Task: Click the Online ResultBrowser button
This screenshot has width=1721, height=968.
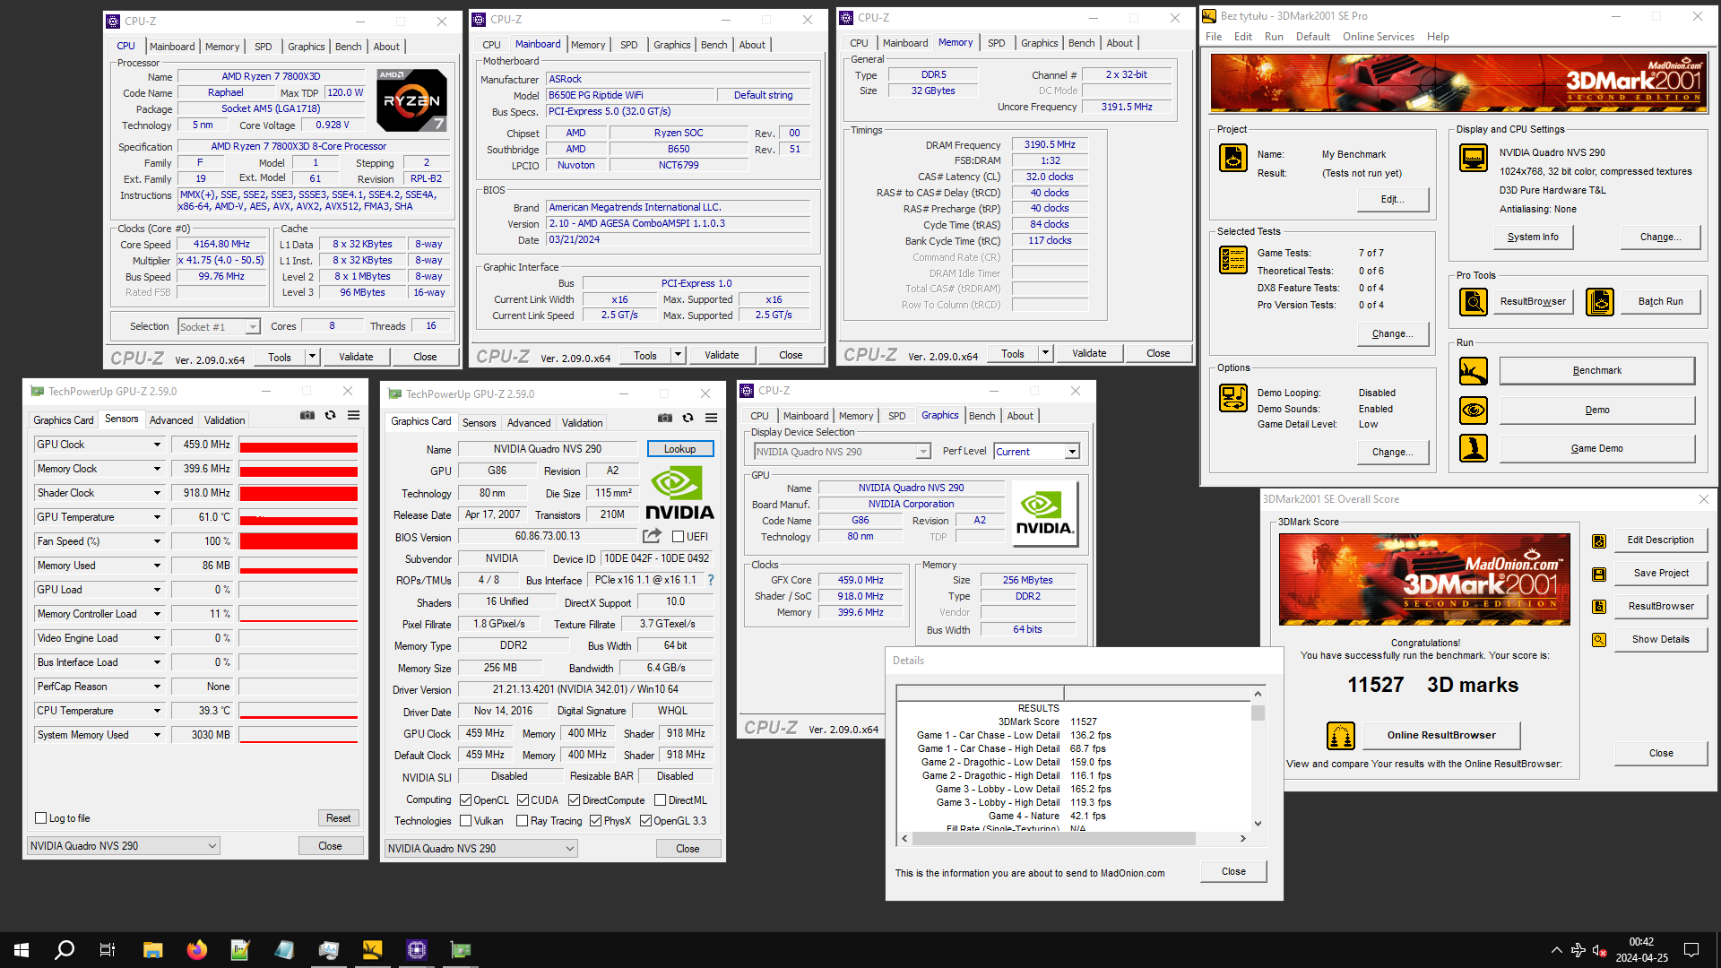Action: [x=1441, y=736]
